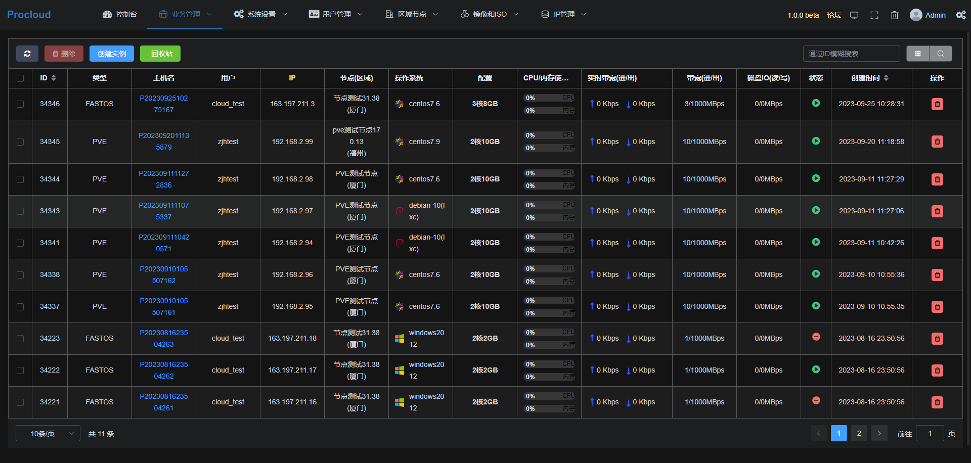Delete instance 34346 with trash icon
971x463 pixels.
(x=937, y=104)
